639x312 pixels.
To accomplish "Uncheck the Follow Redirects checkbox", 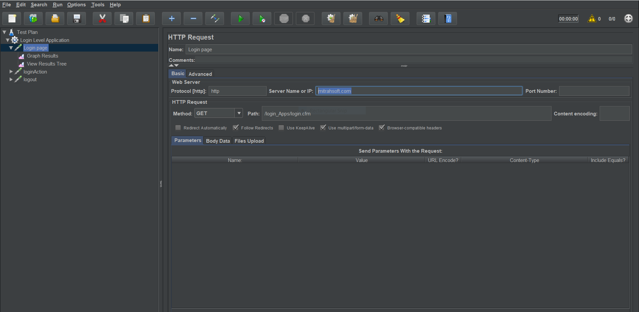I will (x=236, y=128).
